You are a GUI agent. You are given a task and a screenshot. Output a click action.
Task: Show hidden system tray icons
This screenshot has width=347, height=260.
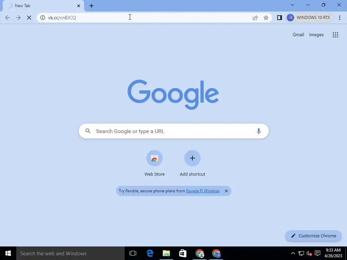coord(293,253)
